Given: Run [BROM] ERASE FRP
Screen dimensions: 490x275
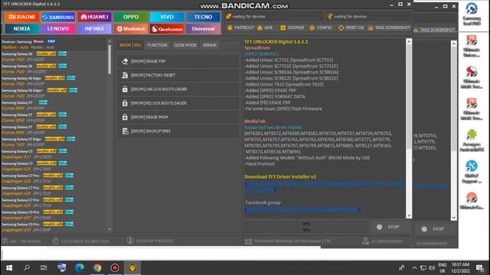Looking at the screenshot, I should [178, 61].
